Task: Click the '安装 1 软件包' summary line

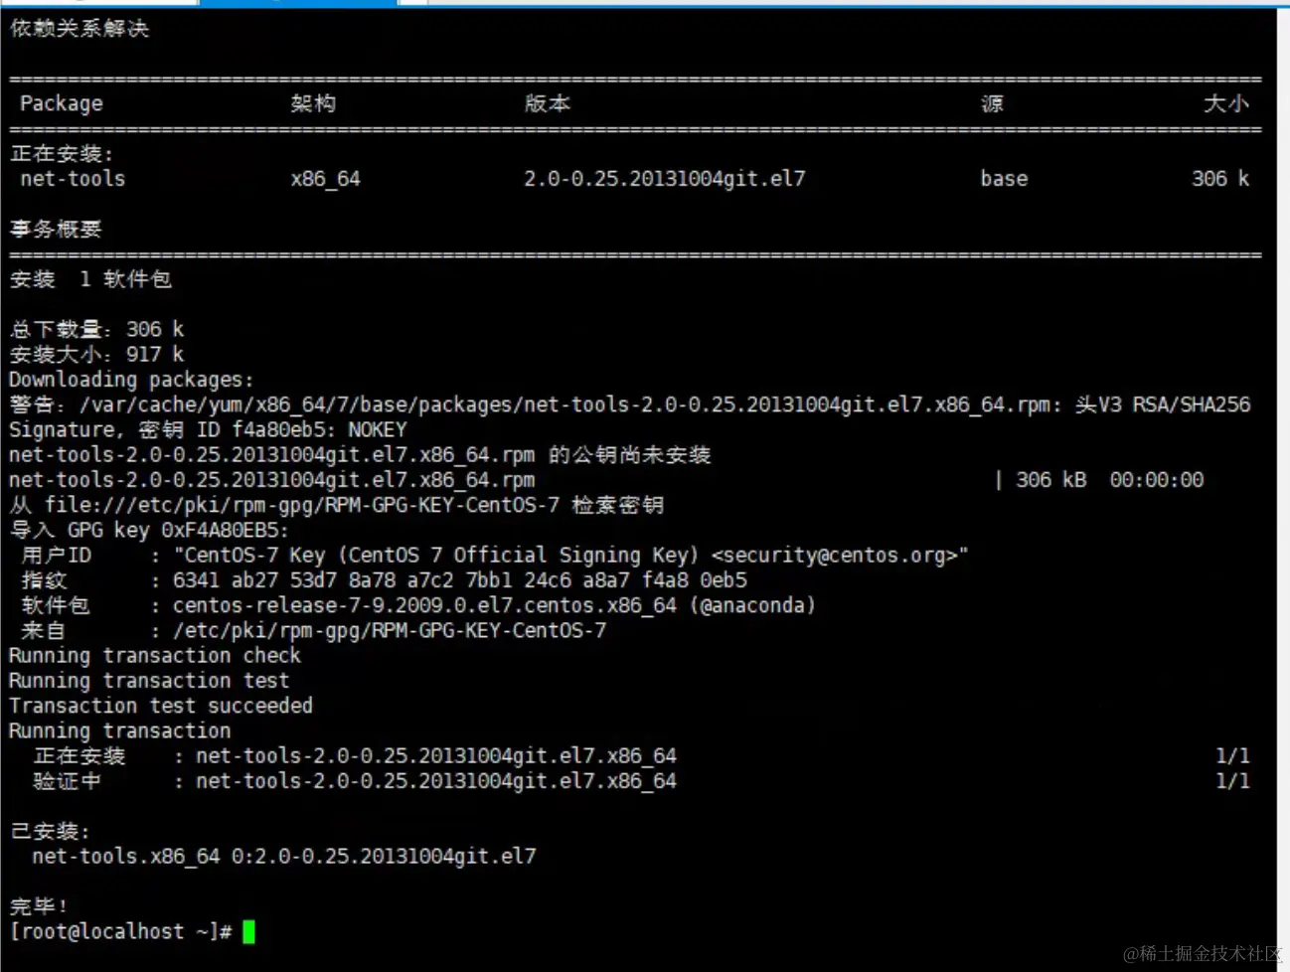Action: point(90,279)
